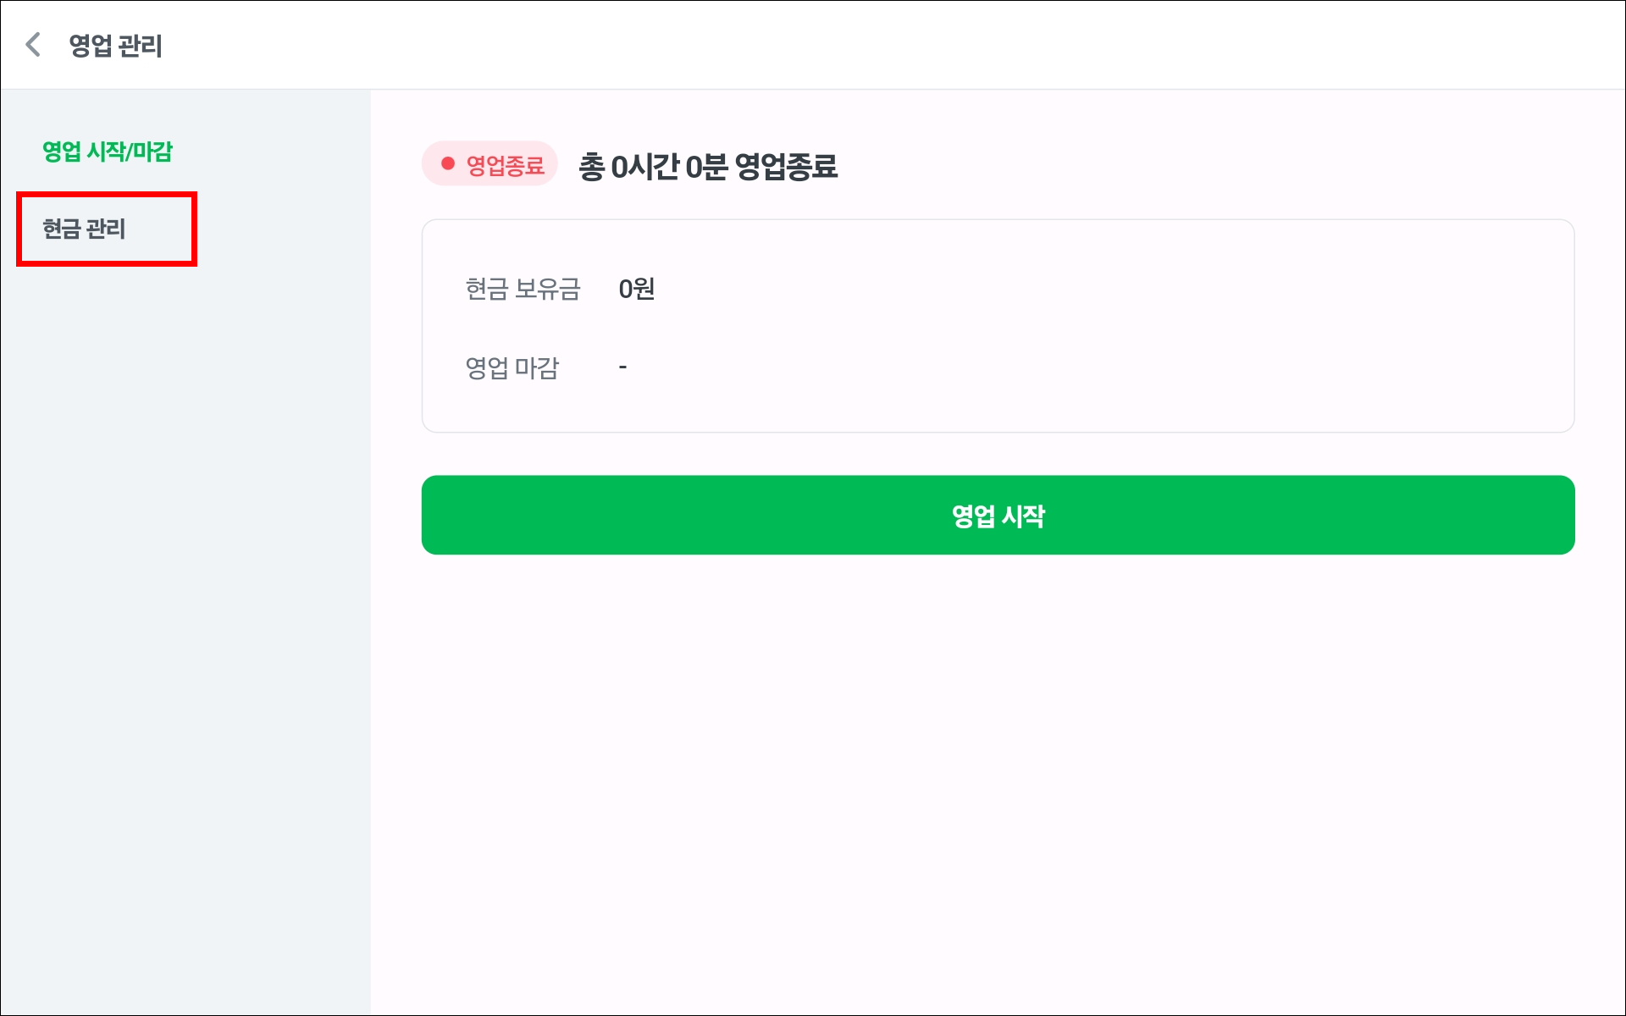
Task: Click the red status dot icon
Action: [x=448, y=163]
